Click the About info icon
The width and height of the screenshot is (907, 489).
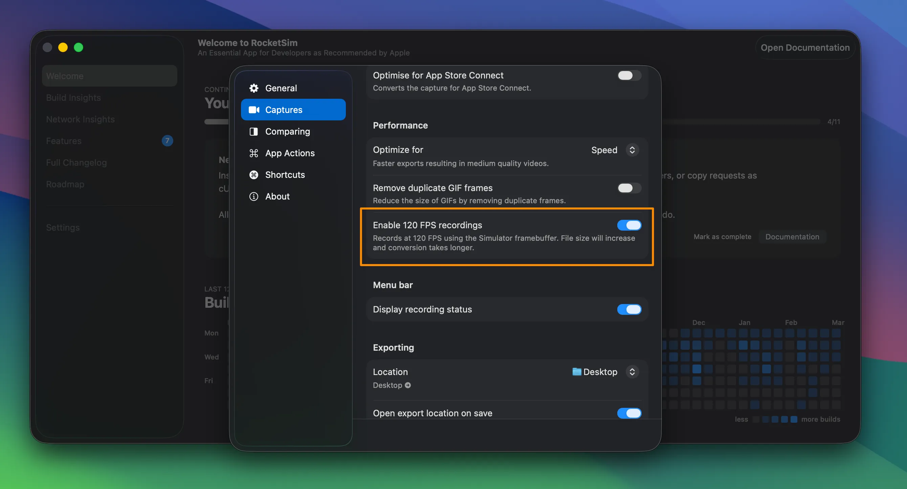254,196
